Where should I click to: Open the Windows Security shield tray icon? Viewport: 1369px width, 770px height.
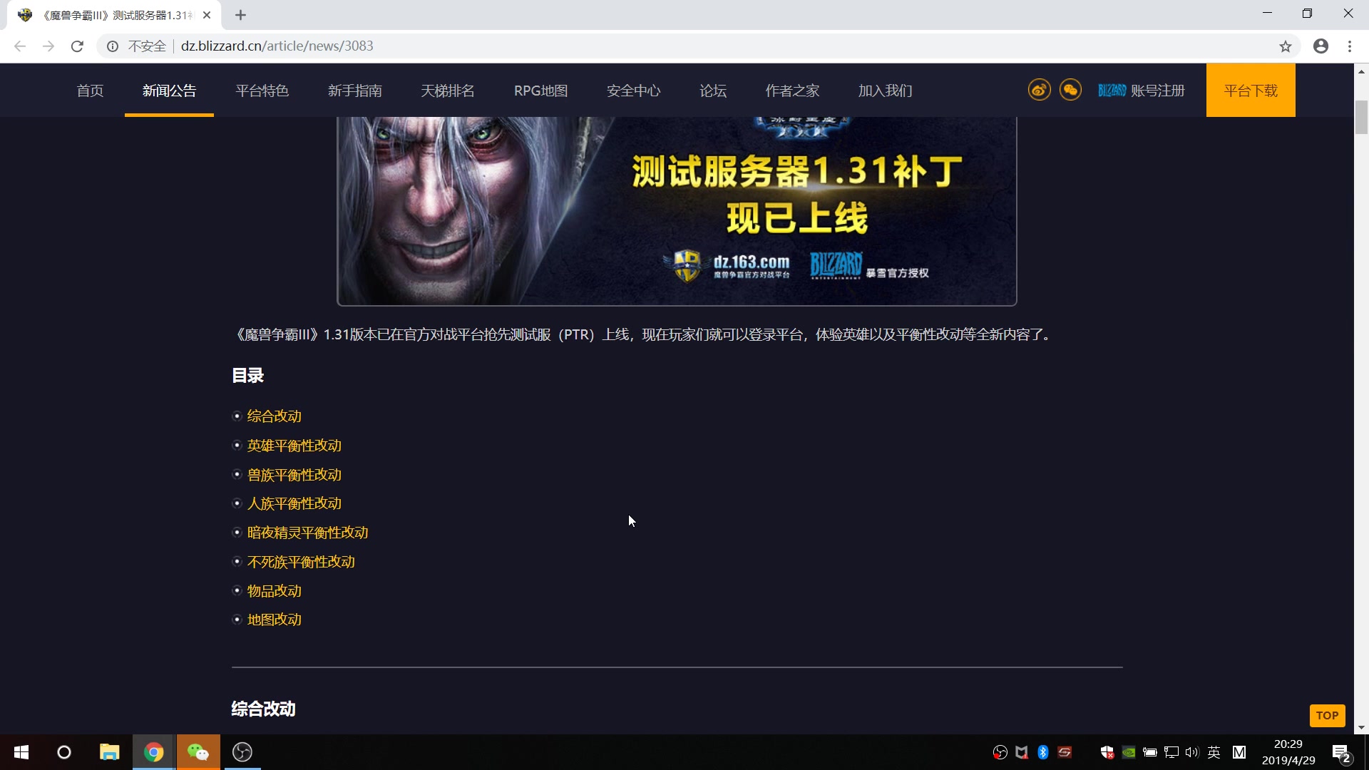[x=1107, y=752]
